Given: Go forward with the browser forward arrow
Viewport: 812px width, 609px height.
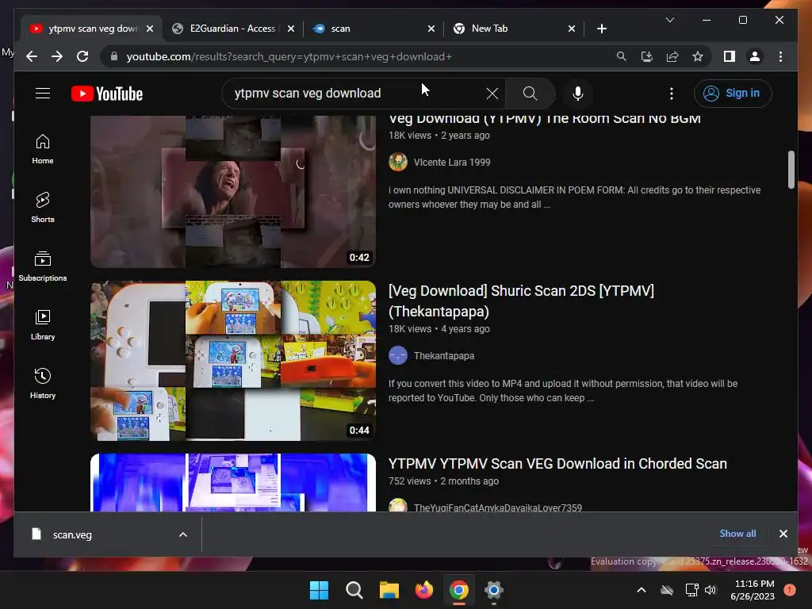Looking at the screenshot, I should [57, 56].
